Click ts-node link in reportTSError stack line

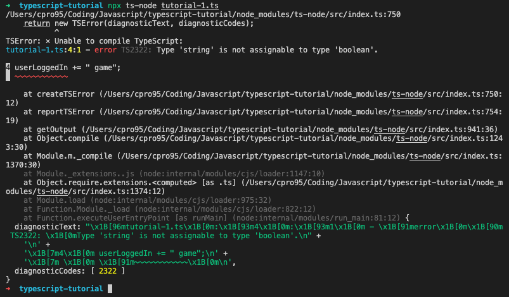click(407, 112)
